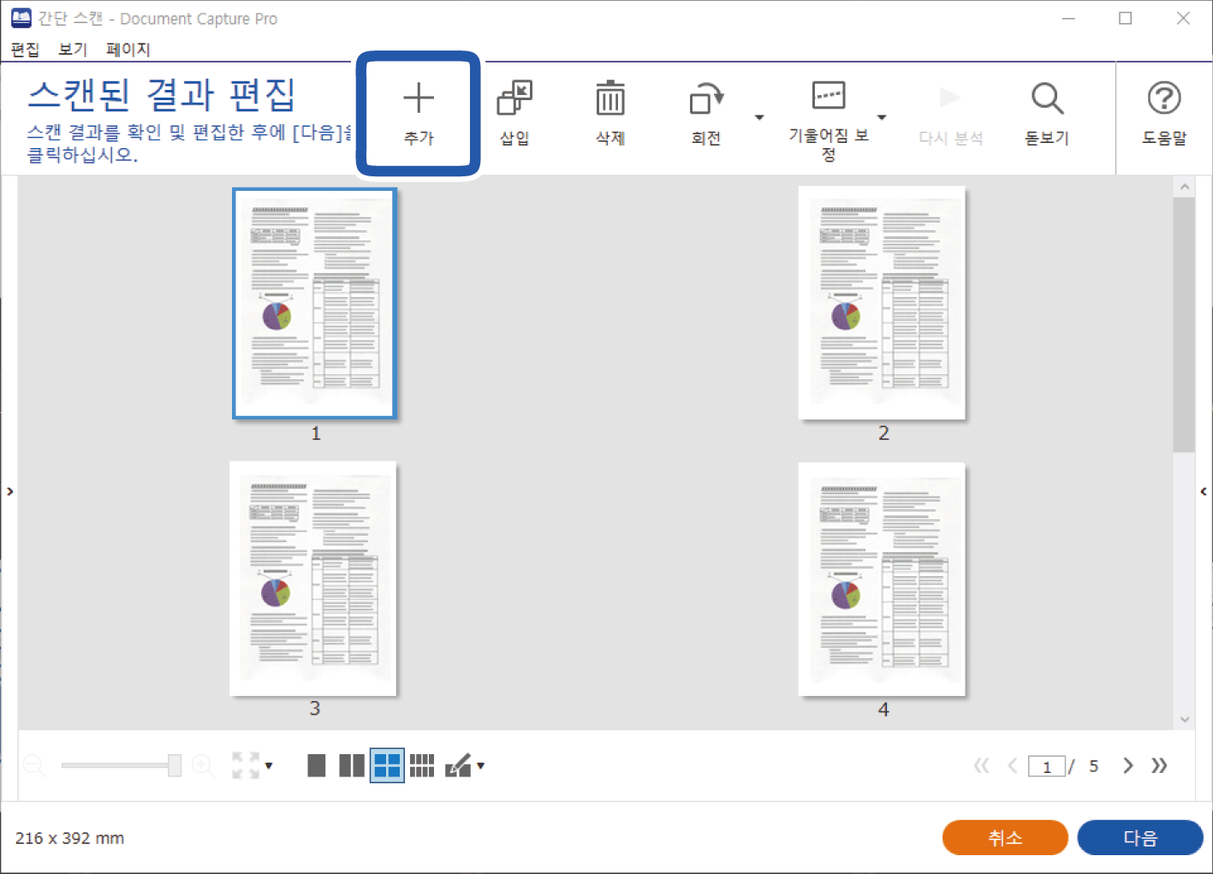Expand the 기울어짐 보정 dropdown arrow

[x=882, y=117]
